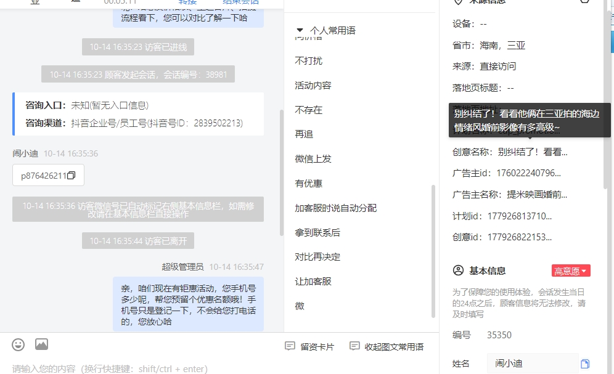Open the emoji picker
This screenshot has width=614, height=374.
click(x=18, y=344)
